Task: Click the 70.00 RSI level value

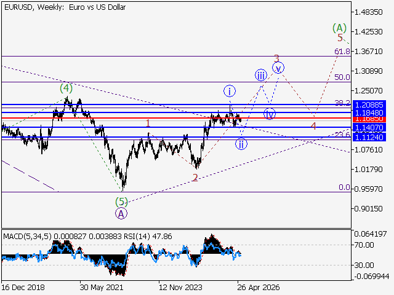Action: point(364,245)
